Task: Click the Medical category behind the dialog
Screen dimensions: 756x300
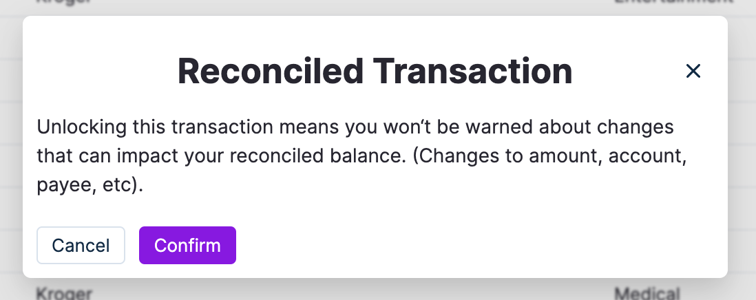Action: (x=647, y=294)
